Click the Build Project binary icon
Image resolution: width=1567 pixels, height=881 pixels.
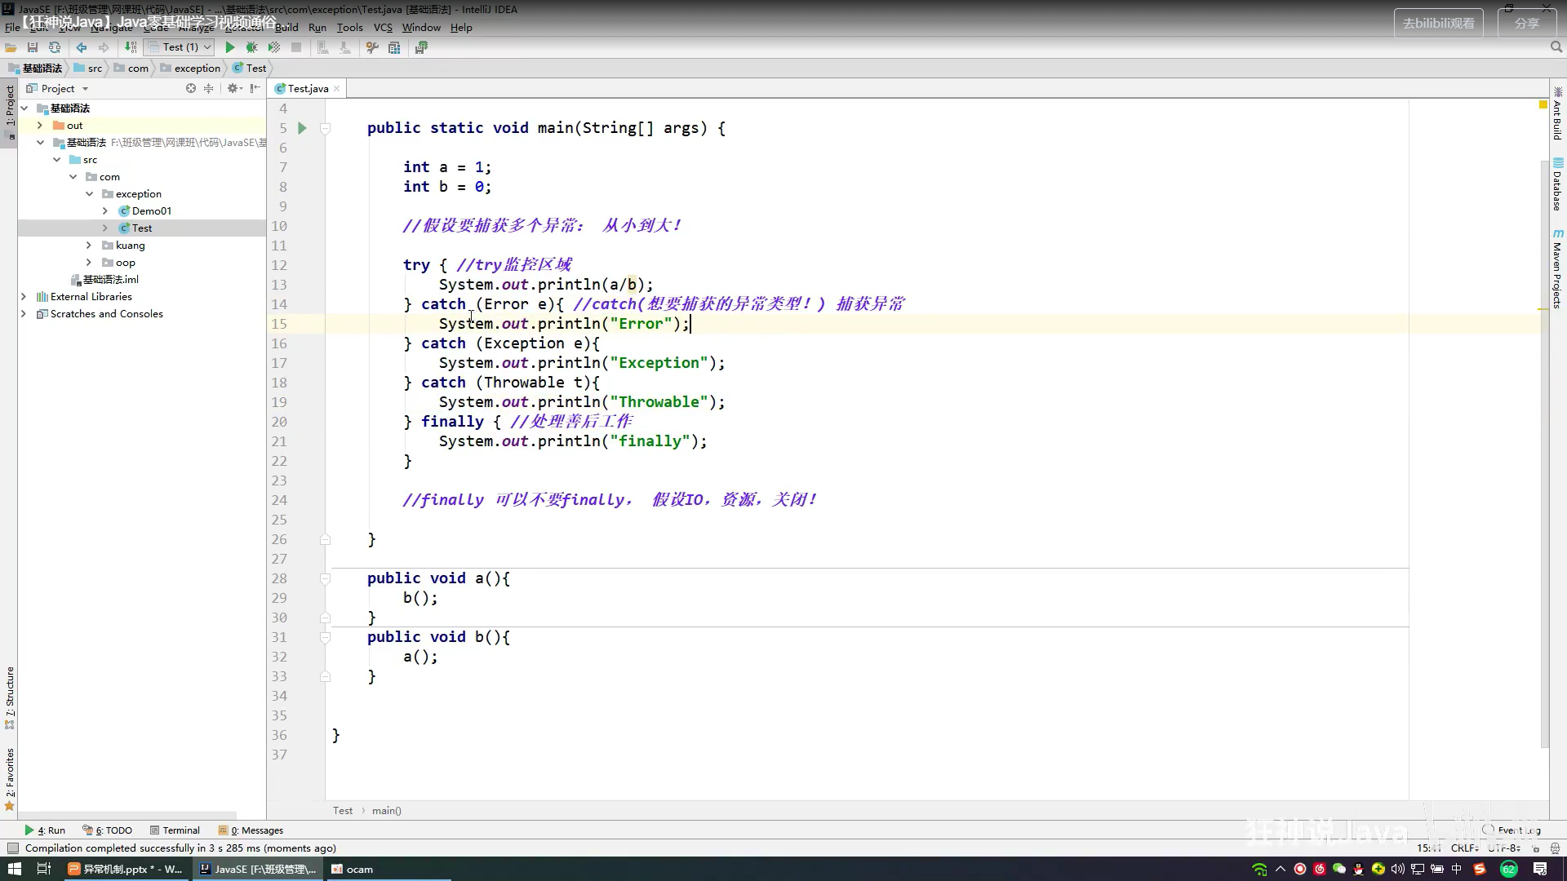tap(131, 47)
